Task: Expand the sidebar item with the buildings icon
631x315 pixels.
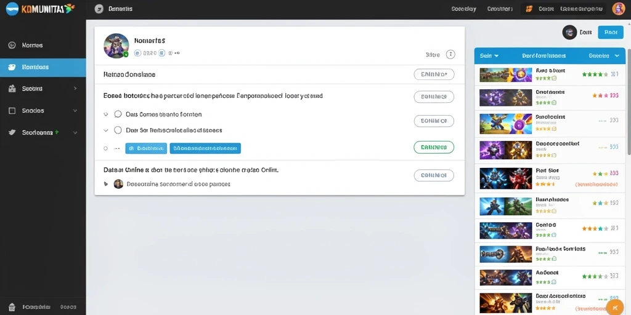Action: (75, 89)
